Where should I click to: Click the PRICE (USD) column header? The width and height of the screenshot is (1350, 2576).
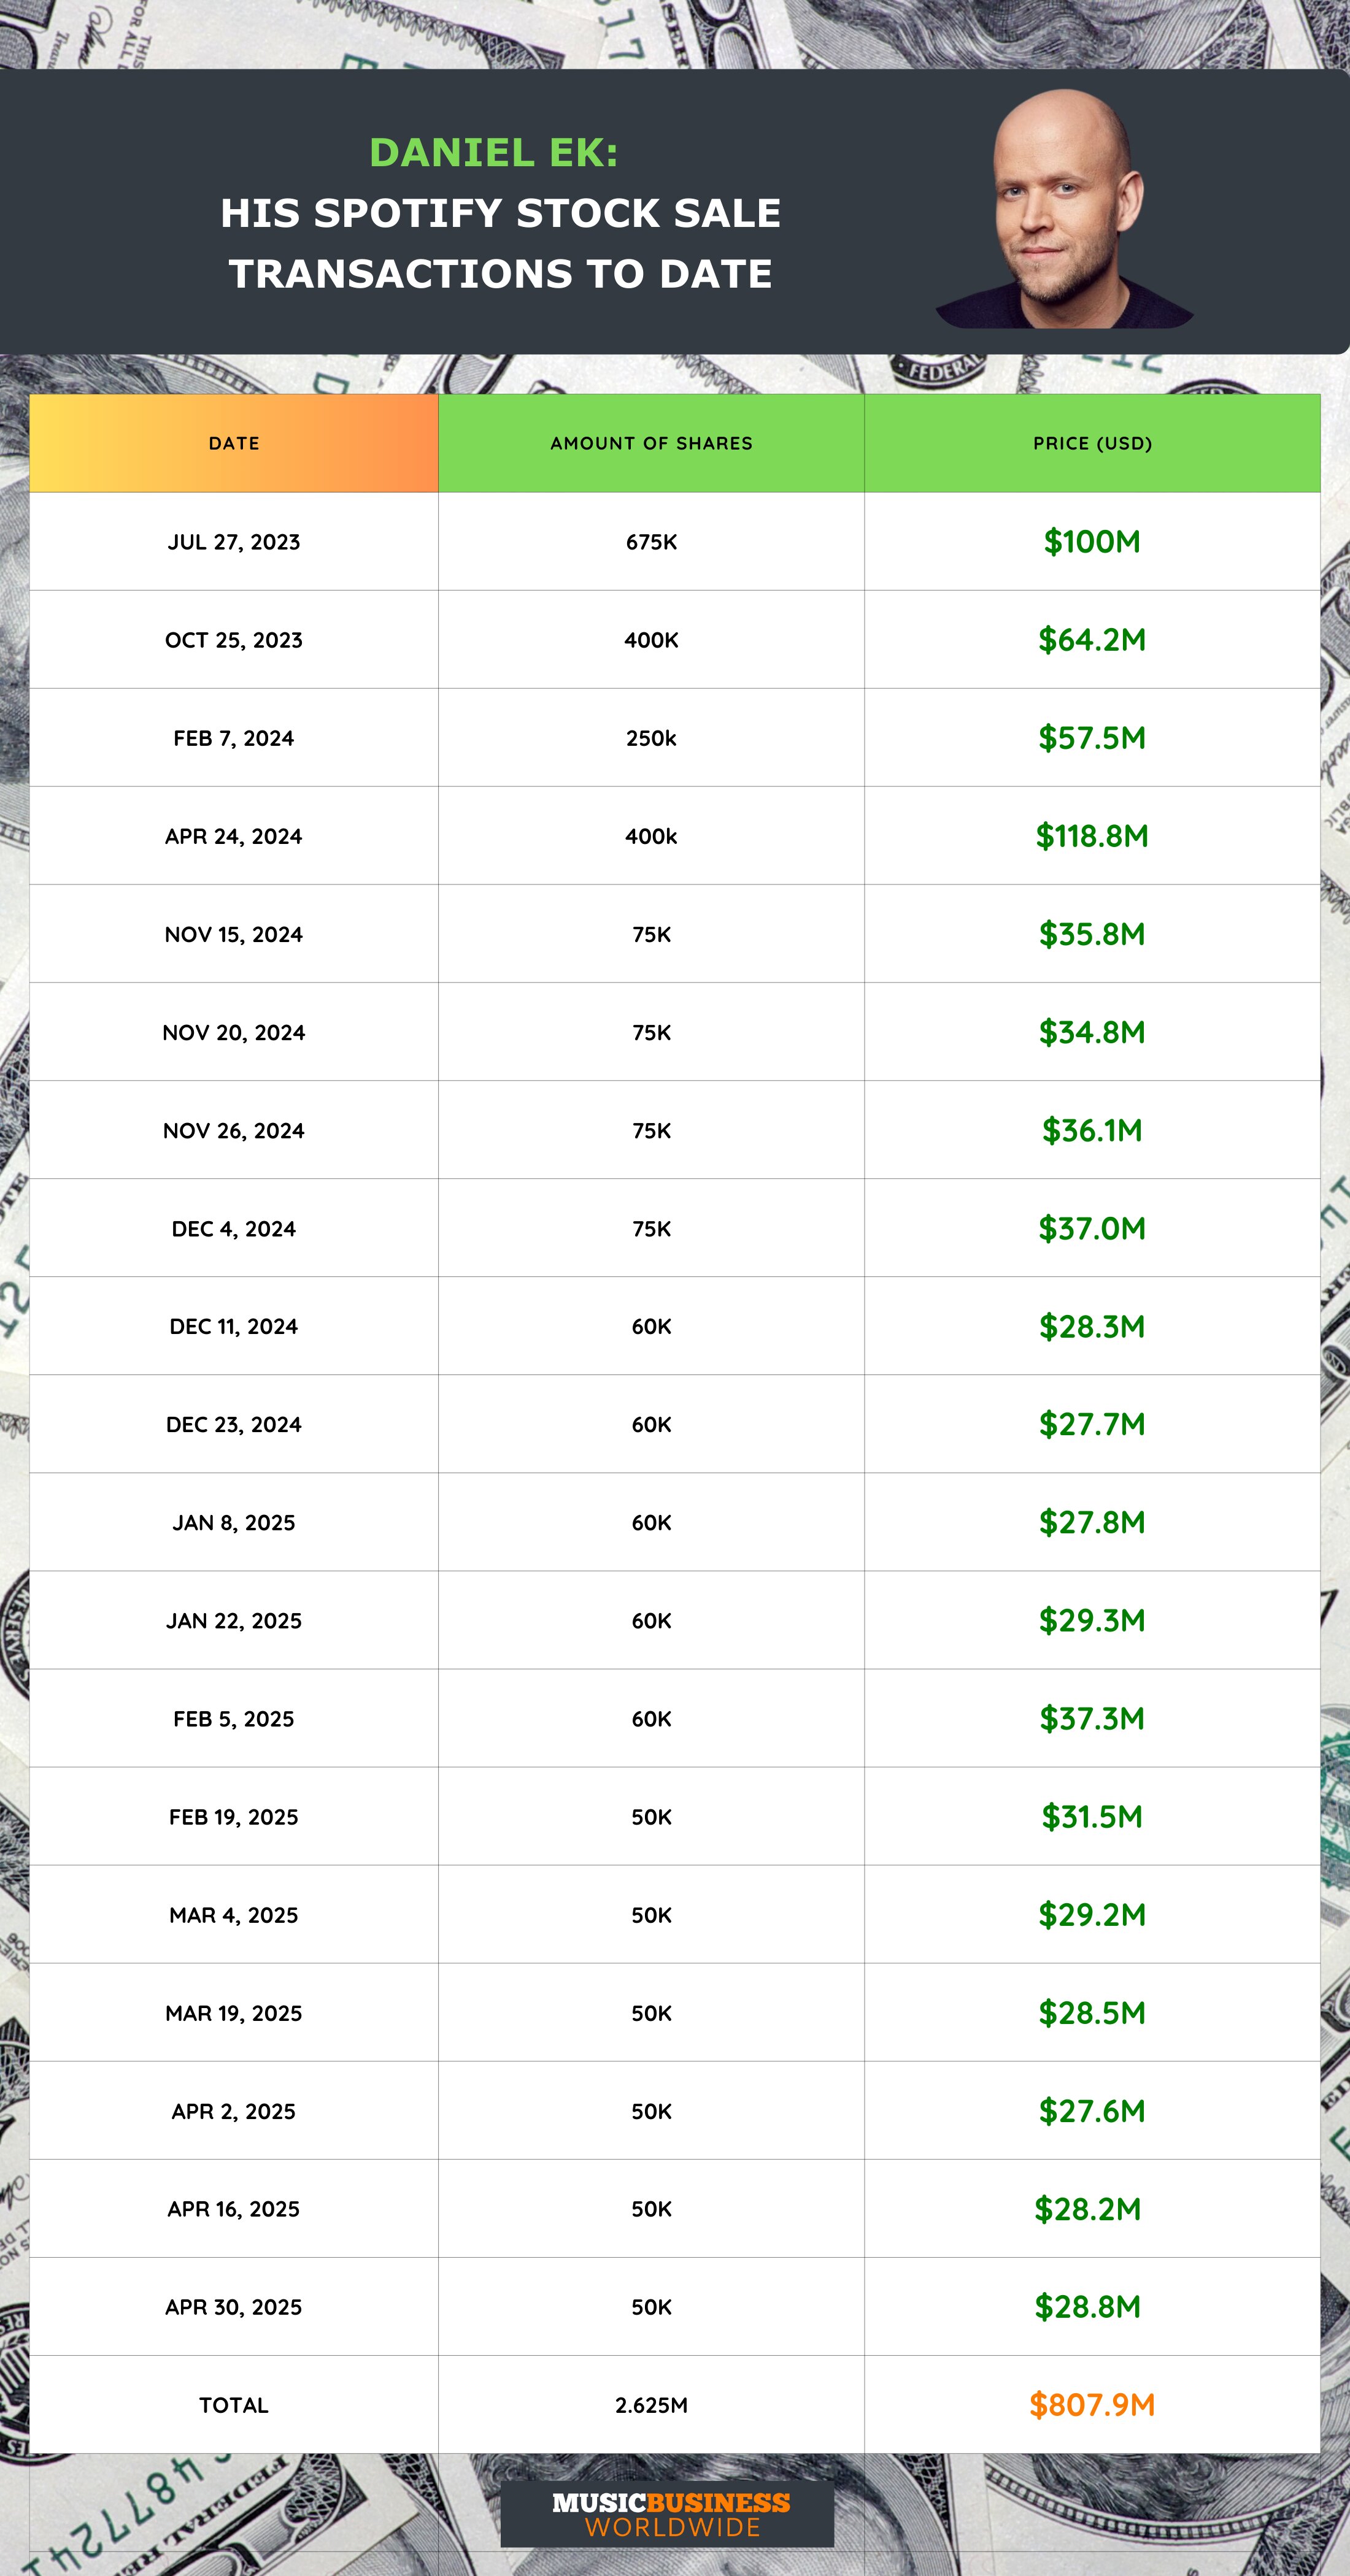click(x=1092, y=443)
